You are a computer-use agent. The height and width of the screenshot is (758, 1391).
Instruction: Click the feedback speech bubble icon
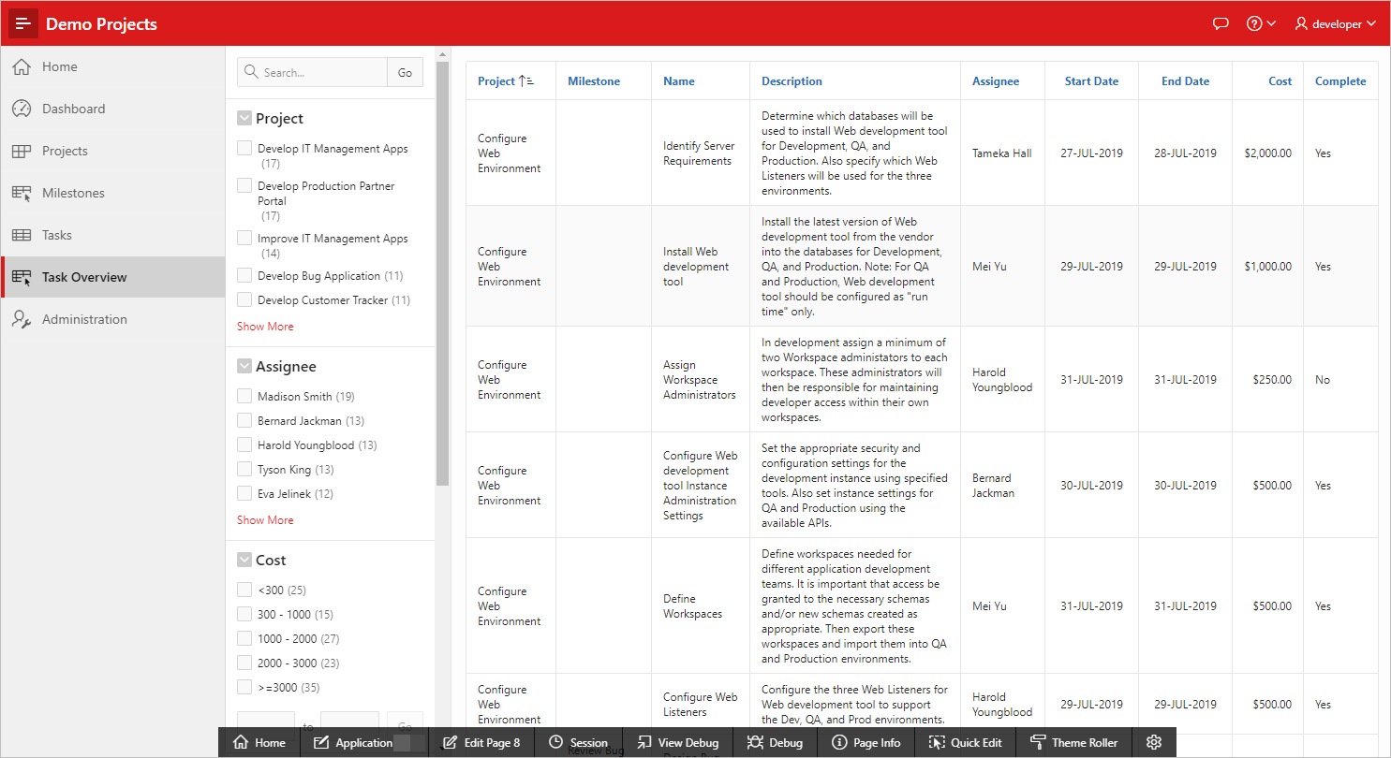coord(1221,24)
